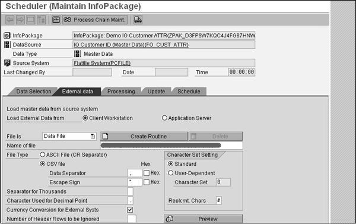356x224 pixels.
Task: Click the Character Set Setting header
Action: [x=192, y=155]
